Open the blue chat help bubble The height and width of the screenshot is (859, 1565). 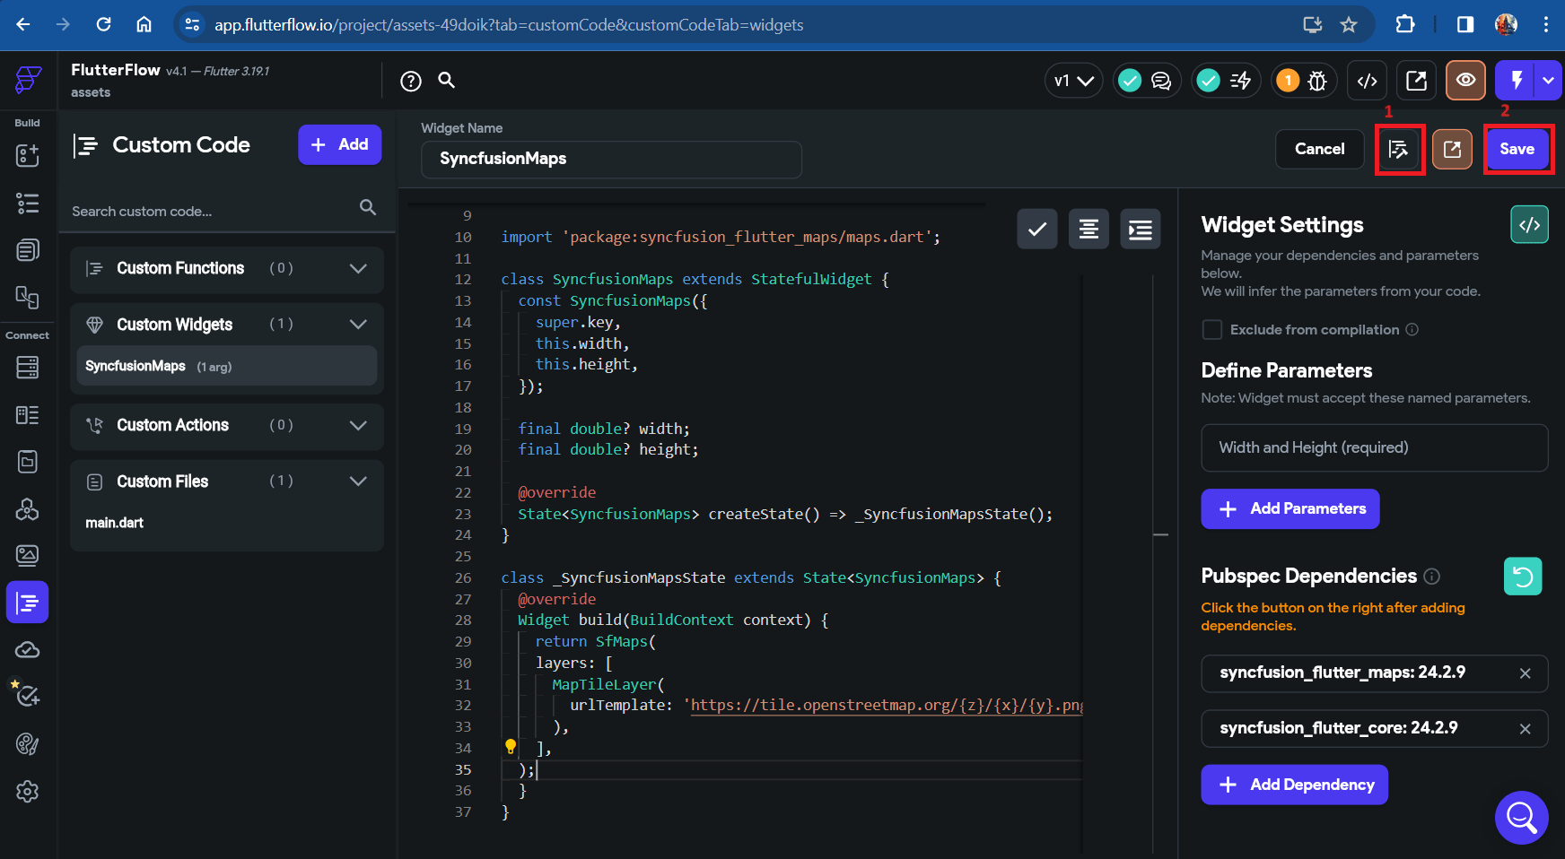pyautogui.click(x=1522, y=818)
